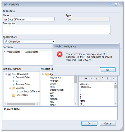Dismiss the error with OK button
The width and height of the screenshot is (125, 132).
coord(108,70)
